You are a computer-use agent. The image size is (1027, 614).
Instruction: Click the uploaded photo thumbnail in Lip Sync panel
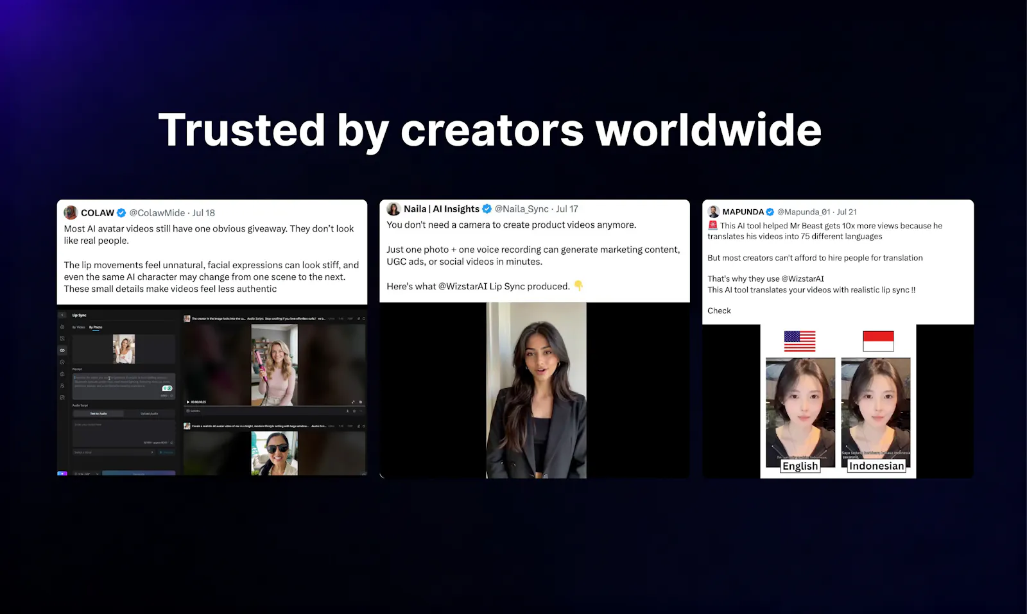(124, 350)
